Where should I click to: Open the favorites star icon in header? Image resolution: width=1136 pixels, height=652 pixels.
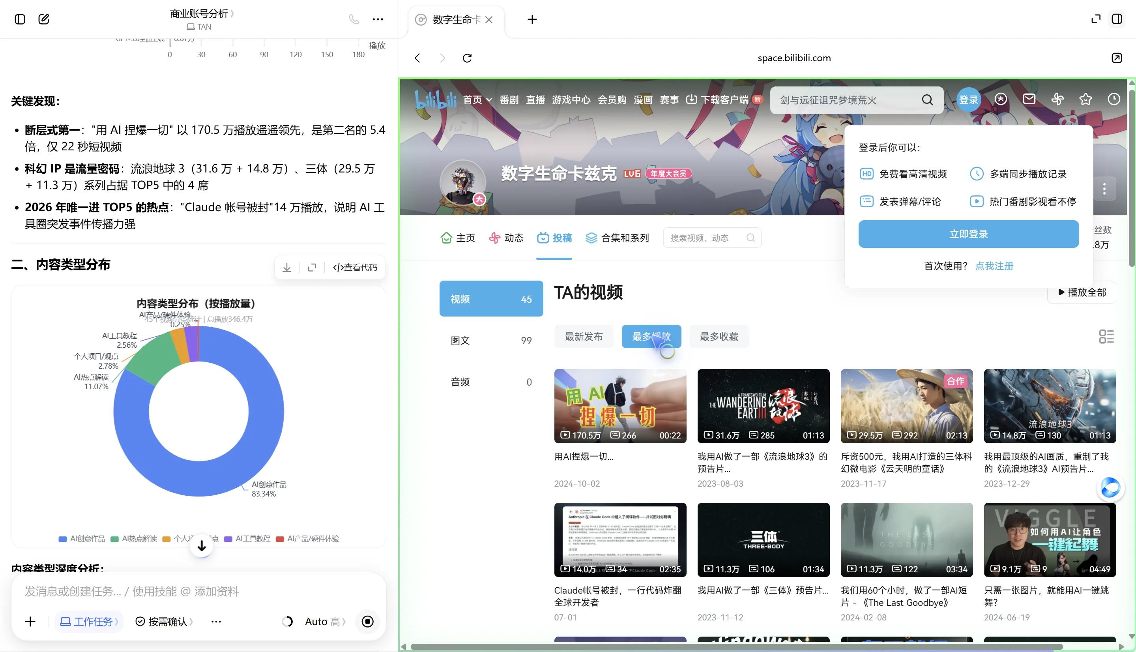coord(1085,99)
